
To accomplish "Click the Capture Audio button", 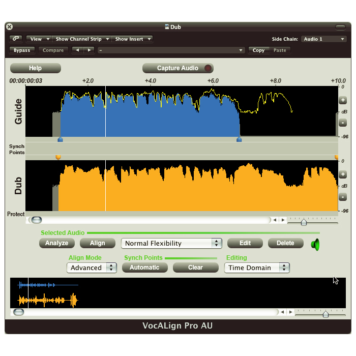I will (x=178, y=68).
